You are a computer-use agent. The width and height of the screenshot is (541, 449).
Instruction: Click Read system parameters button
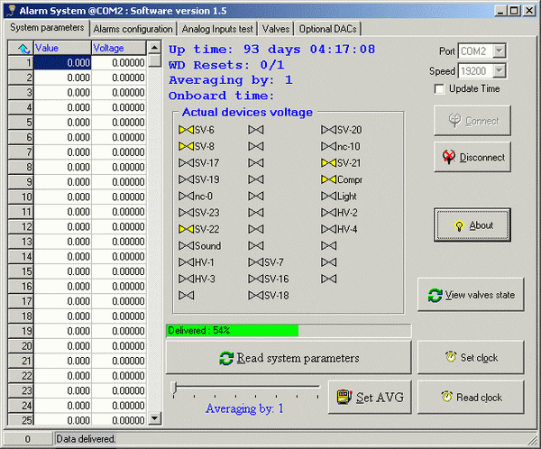[x=289, y=358]
